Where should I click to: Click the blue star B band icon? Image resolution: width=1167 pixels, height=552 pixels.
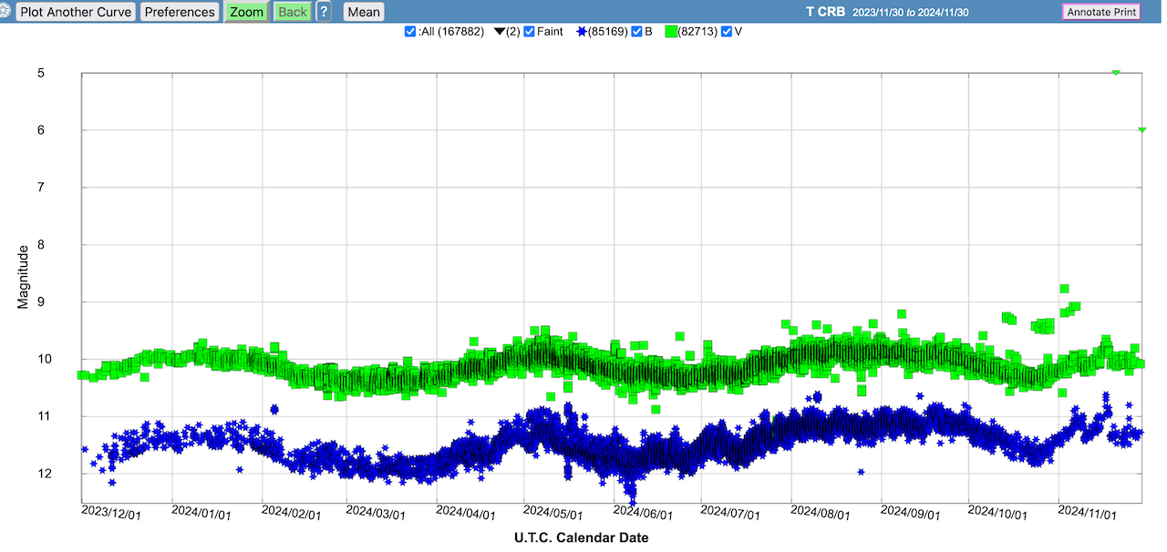click(x=581, y=32)
